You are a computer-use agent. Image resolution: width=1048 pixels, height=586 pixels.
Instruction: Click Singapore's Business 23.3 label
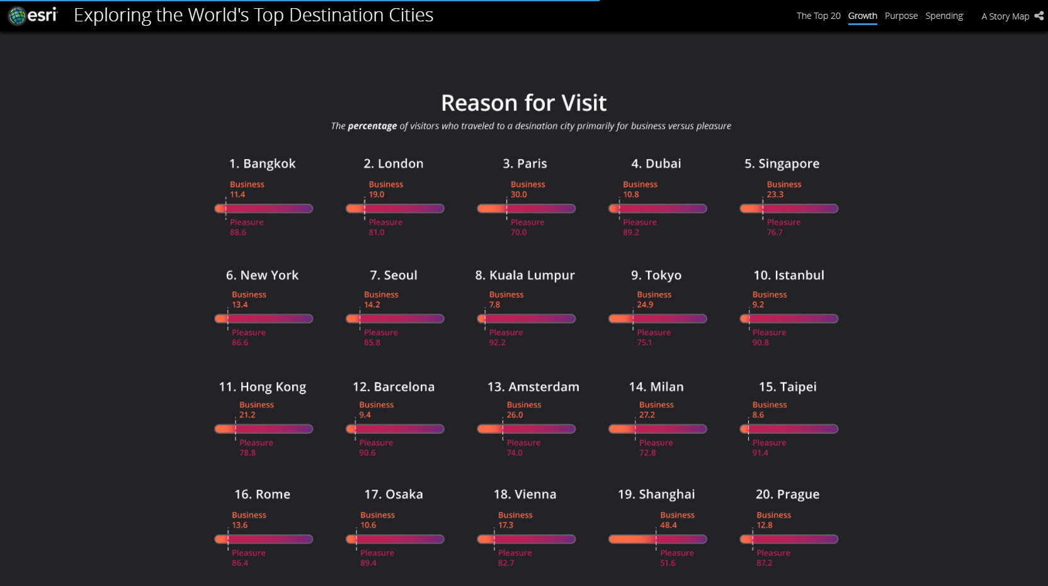click(783, 189)
